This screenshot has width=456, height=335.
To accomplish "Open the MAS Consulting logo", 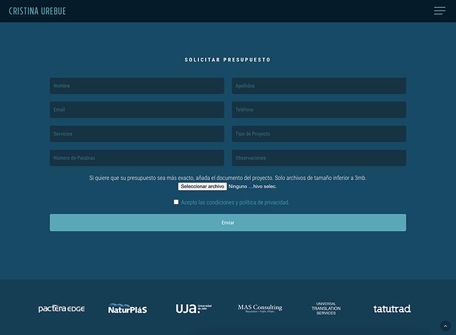I will [x=260, y=308].
